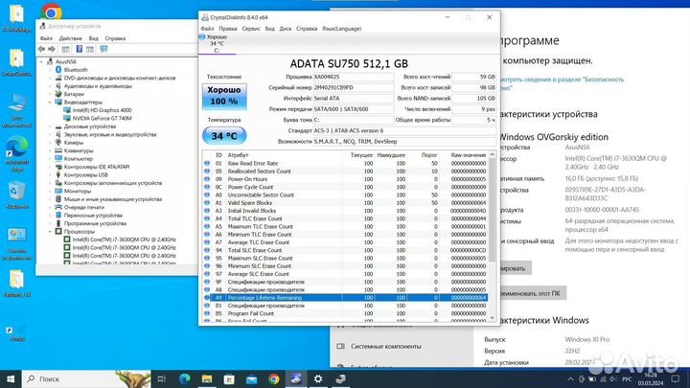Expand the Клавиатуры node

(x=51, y=150)
